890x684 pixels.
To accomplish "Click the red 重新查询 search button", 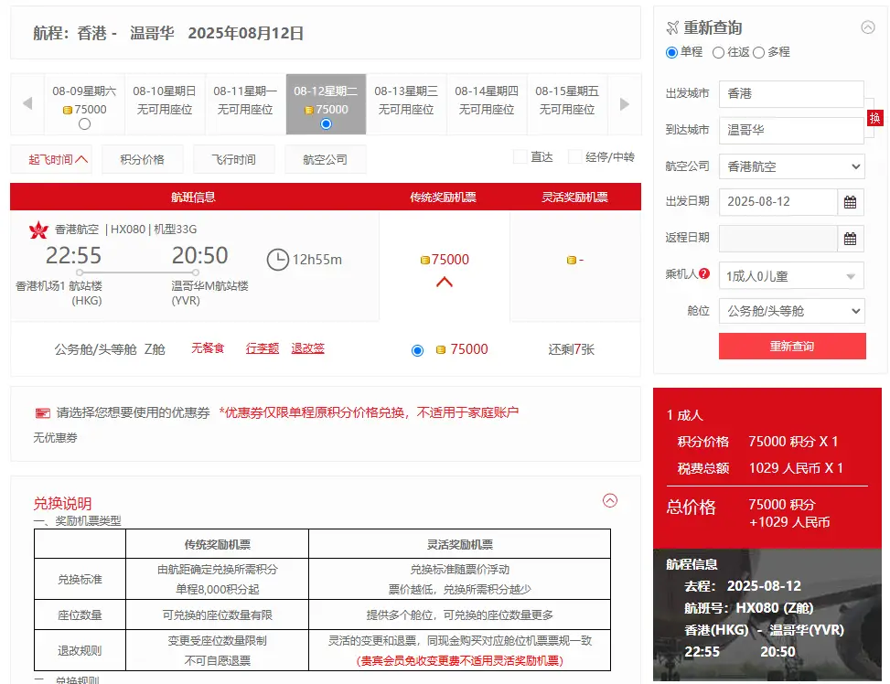I will [792, 347].
